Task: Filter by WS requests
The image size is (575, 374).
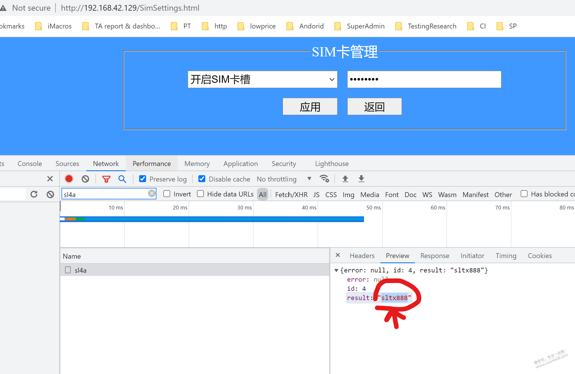Action: 427,194
